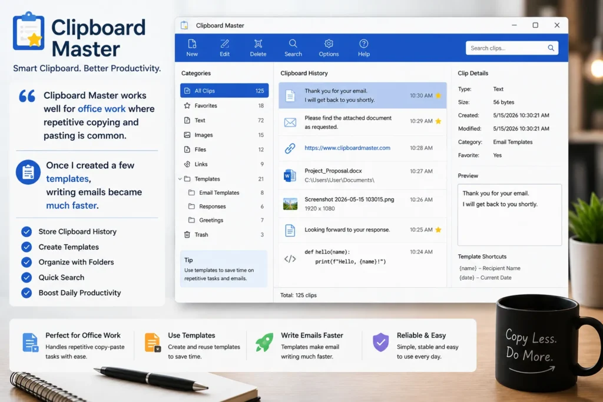This screenshot has height=402, width=603.
Task: Click the envelope icon of 10:29 AM clip
Action: (x=290, y=122)
